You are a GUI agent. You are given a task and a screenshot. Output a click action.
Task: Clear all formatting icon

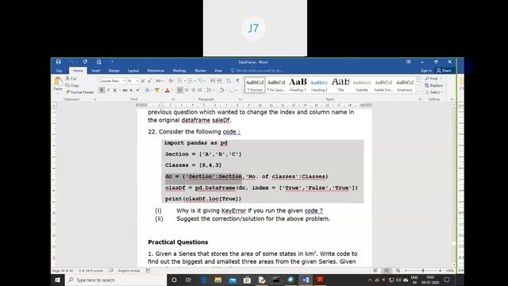171,81
